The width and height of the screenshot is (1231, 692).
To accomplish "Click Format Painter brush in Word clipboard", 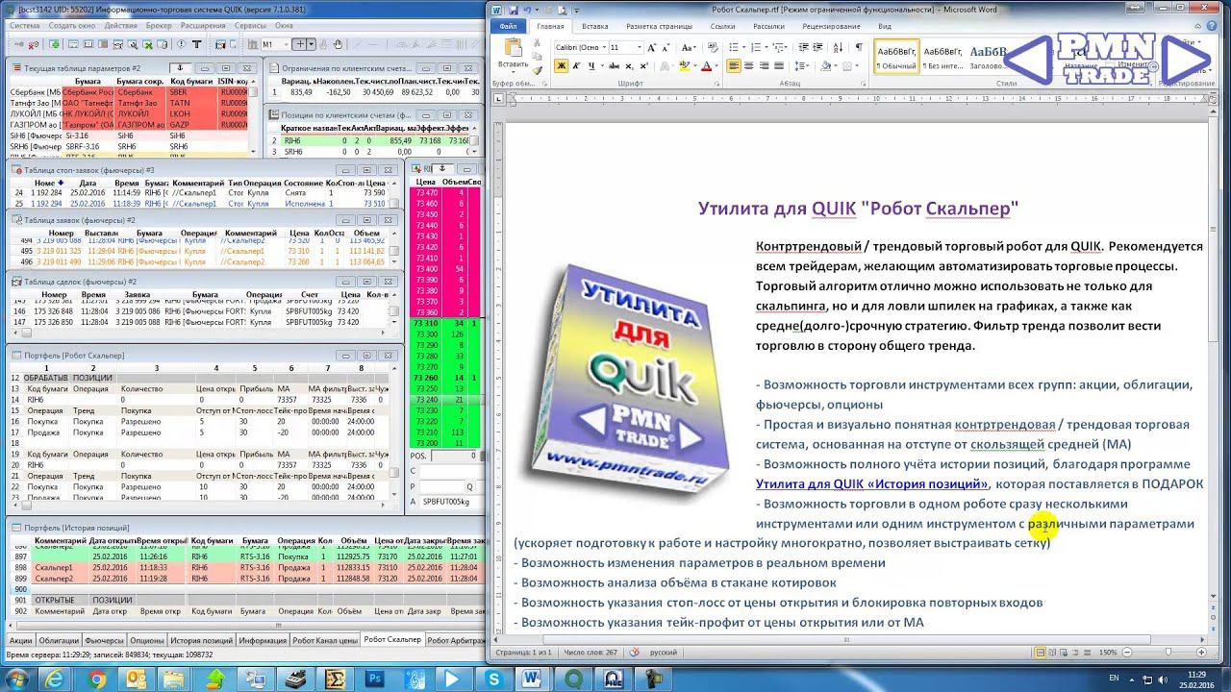I will (x=537, y=70).
